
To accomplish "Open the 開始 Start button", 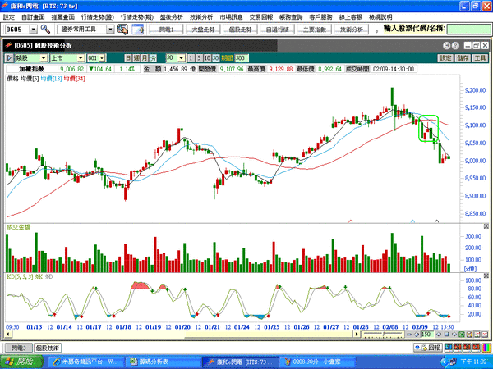I will point(21,362).
